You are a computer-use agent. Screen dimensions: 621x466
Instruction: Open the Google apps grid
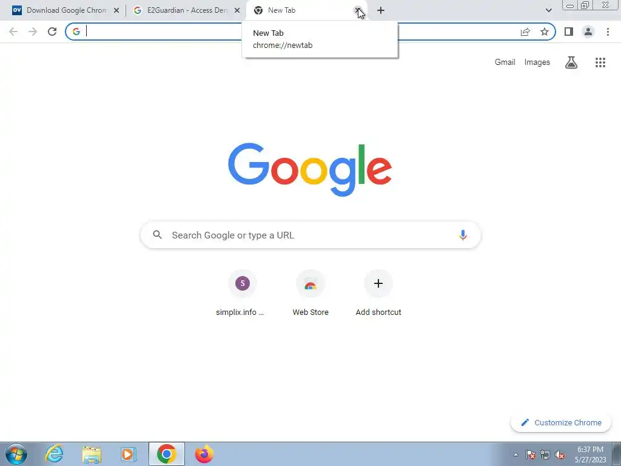(x=600, y=62)
